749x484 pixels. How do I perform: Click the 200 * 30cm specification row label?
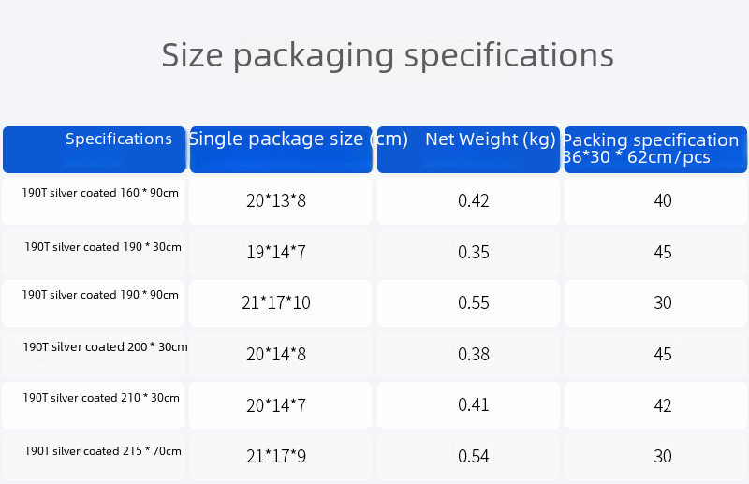[x=105, y=346]
